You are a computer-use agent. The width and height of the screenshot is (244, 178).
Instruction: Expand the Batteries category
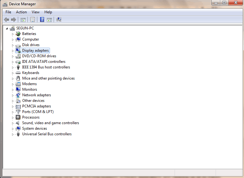[x=13, y=34]
